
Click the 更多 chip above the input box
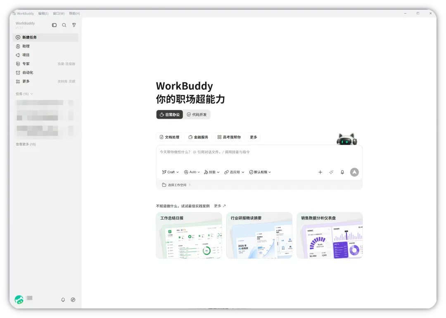tap(254, 137)
